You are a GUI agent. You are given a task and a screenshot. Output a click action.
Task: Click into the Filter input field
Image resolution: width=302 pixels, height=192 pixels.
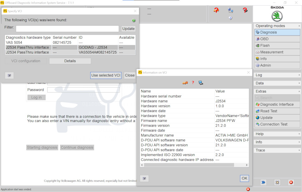click(x=67, y=29)
